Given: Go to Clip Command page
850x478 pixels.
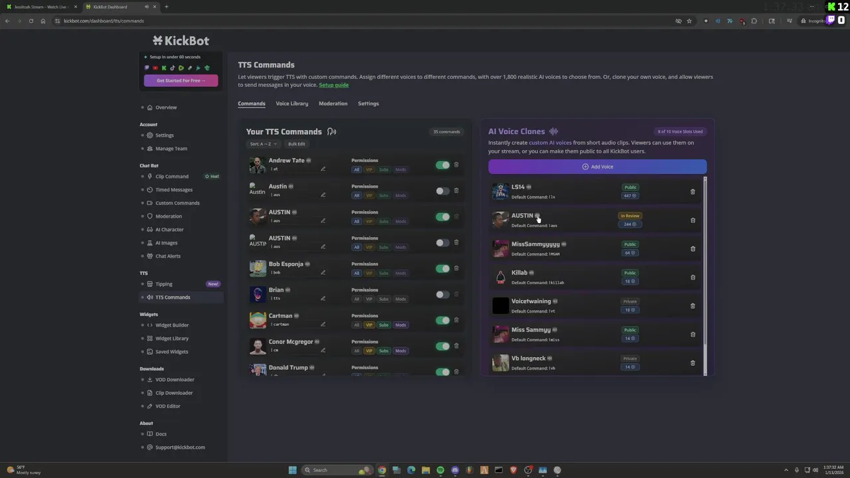Looking at the screenshot, I should pyautogui.click(x=172, y=177).
